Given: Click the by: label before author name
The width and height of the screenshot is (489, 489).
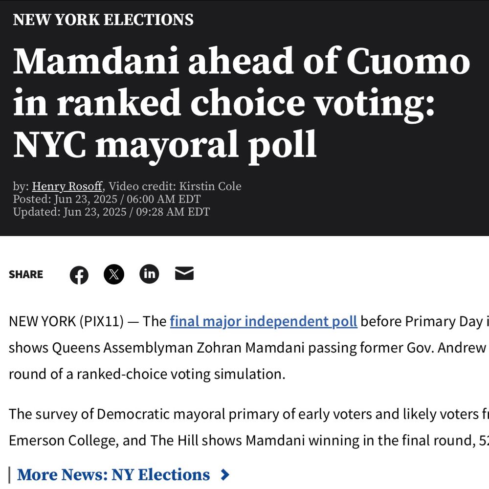Looking at the screenshot, I should 21,186.
